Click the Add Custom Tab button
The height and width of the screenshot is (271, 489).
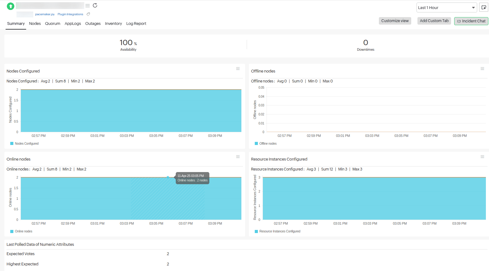[434, 21]
